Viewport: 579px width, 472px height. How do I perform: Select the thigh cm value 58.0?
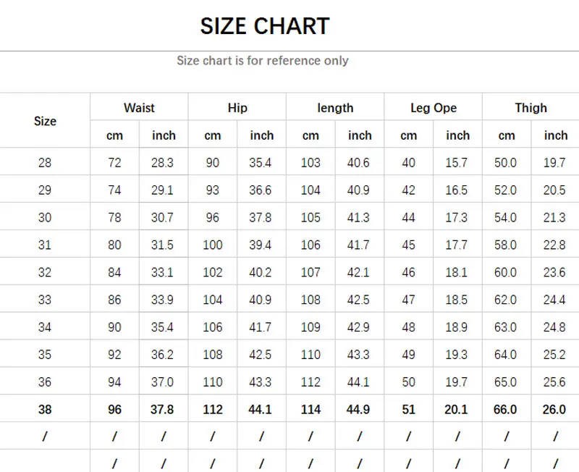point(506,245)
